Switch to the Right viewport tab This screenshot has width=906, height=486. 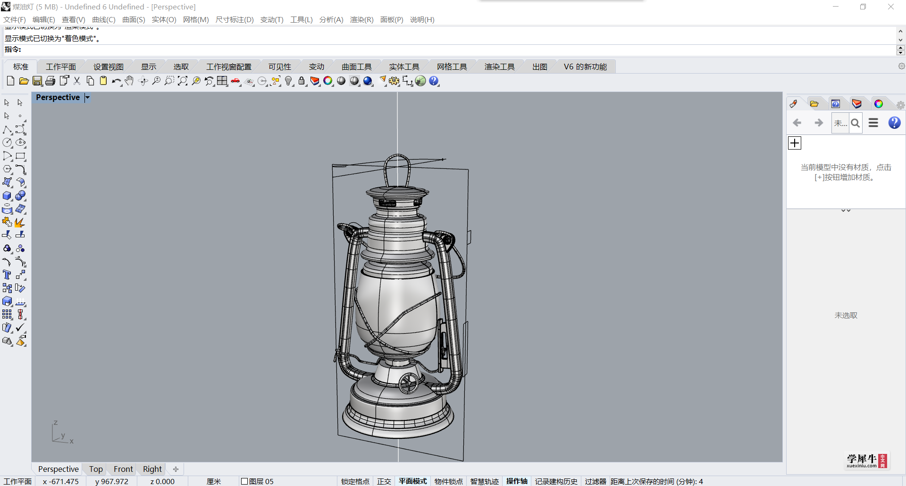pyautogui.click(x=152, y=469)
